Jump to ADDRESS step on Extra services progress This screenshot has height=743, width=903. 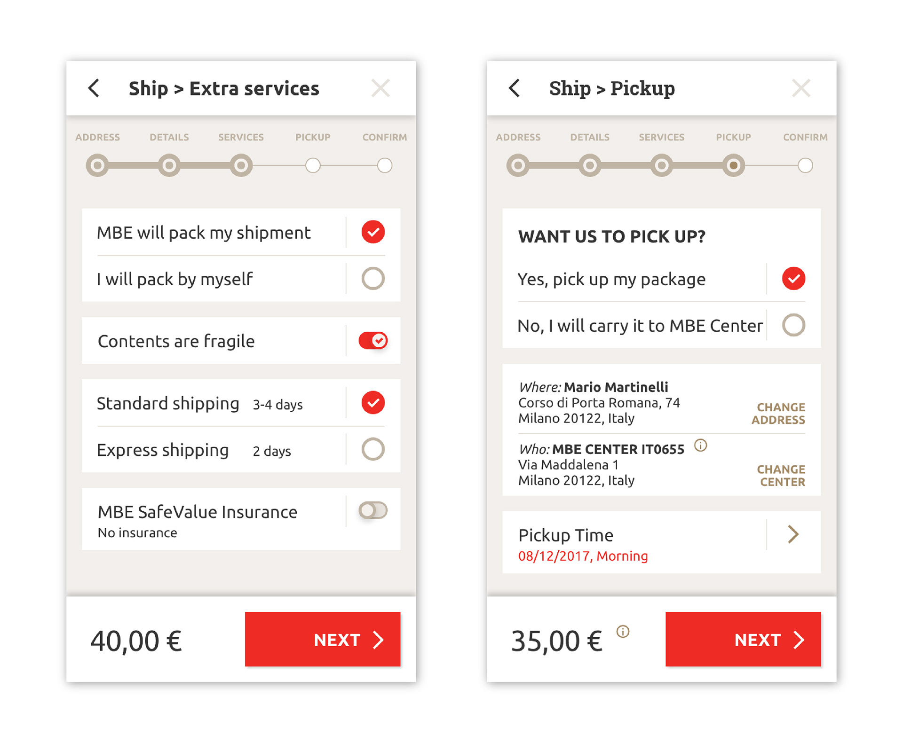[x=97, y=165]
